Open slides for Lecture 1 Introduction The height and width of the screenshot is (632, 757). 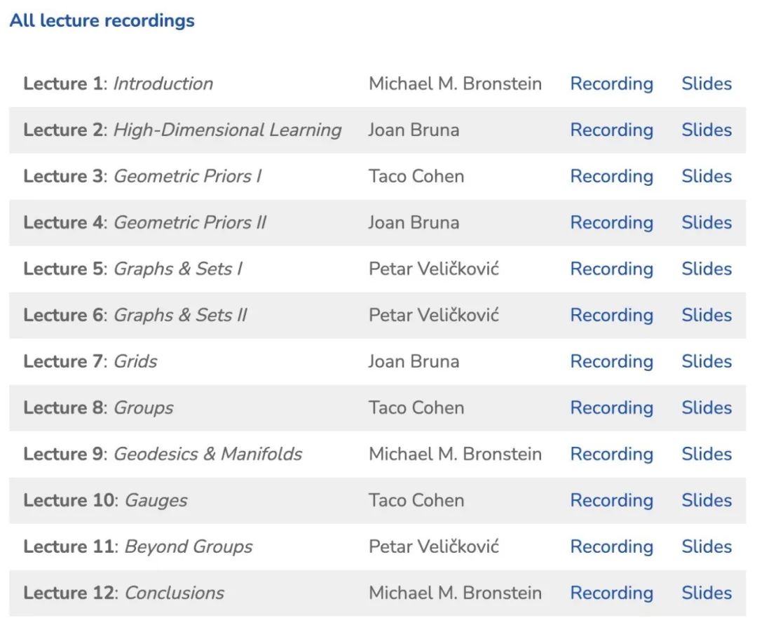(707, 84)
